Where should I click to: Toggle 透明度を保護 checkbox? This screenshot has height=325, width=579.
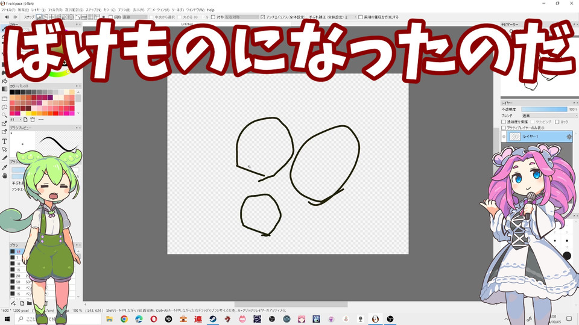click(x=503, y=122)
